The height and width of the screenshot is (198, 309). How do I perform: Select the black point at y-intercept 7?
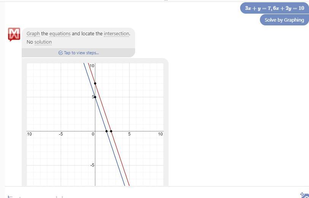pyautogui.click(x=95, y=83)
